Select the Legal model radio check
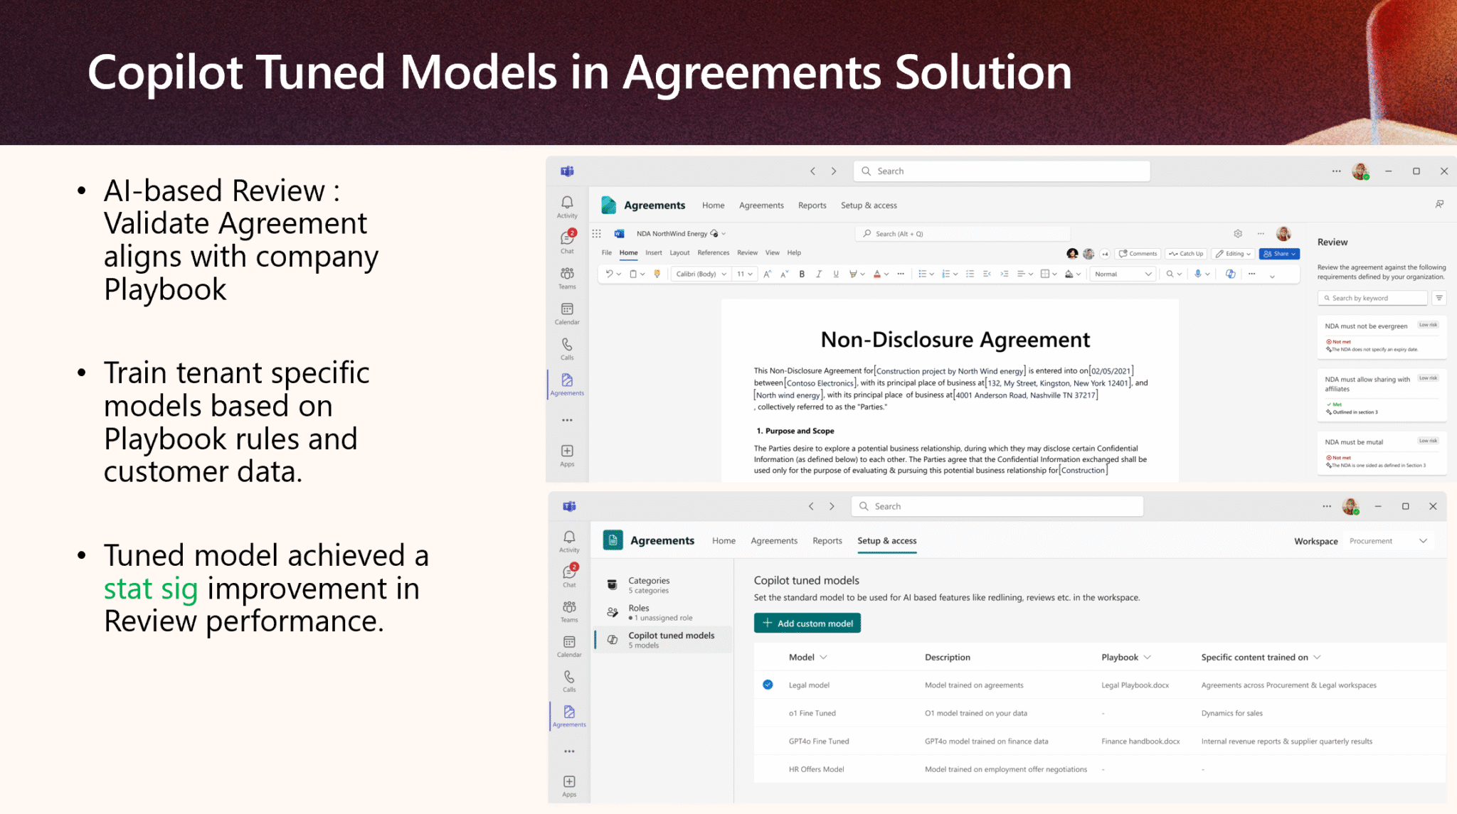1457x814 pixels. [768, 685]
